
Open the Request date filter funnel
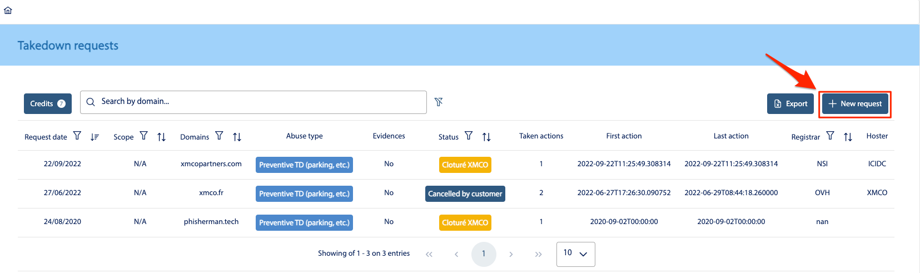click(x=77, y=136)
